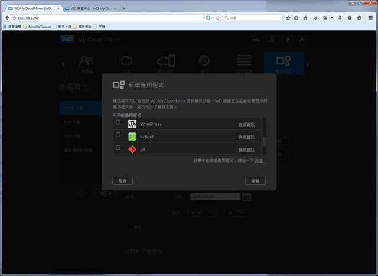Click the nzbget green icon
The width and height of the screenshot is (378, 276).
tap(132, 137)
